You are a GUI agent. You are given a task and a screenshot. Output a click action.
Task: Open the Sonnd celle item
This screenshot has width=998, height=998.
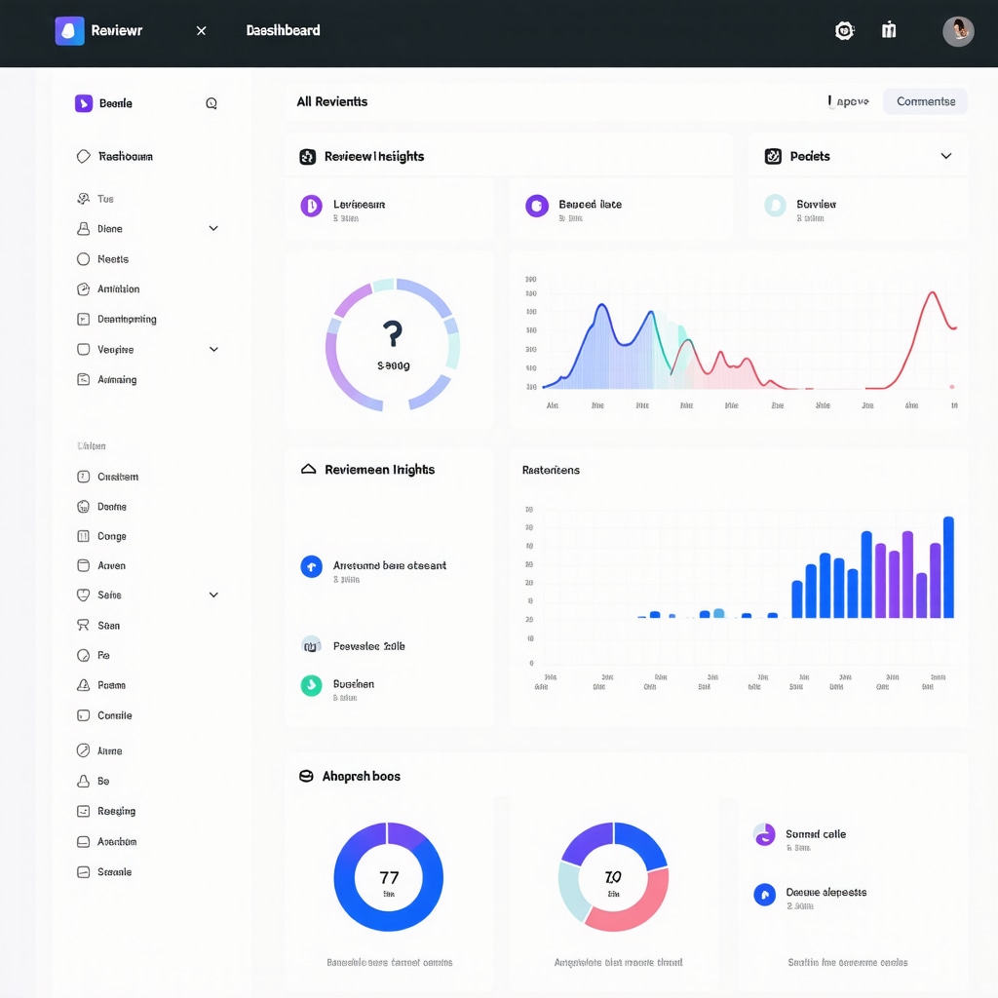(x=800, y=838)
